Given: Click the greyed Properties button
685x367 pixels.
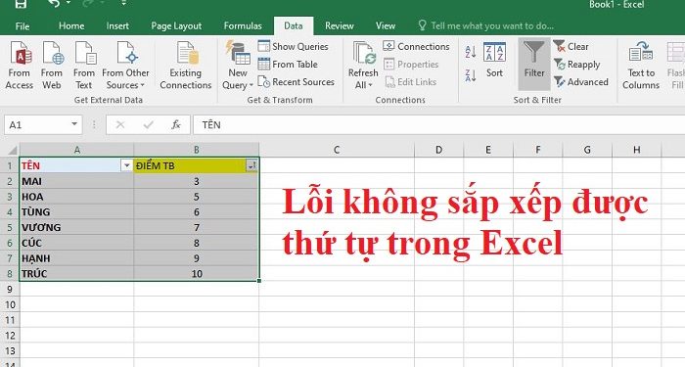Looking at the screenshot, I should coord(411,65).
